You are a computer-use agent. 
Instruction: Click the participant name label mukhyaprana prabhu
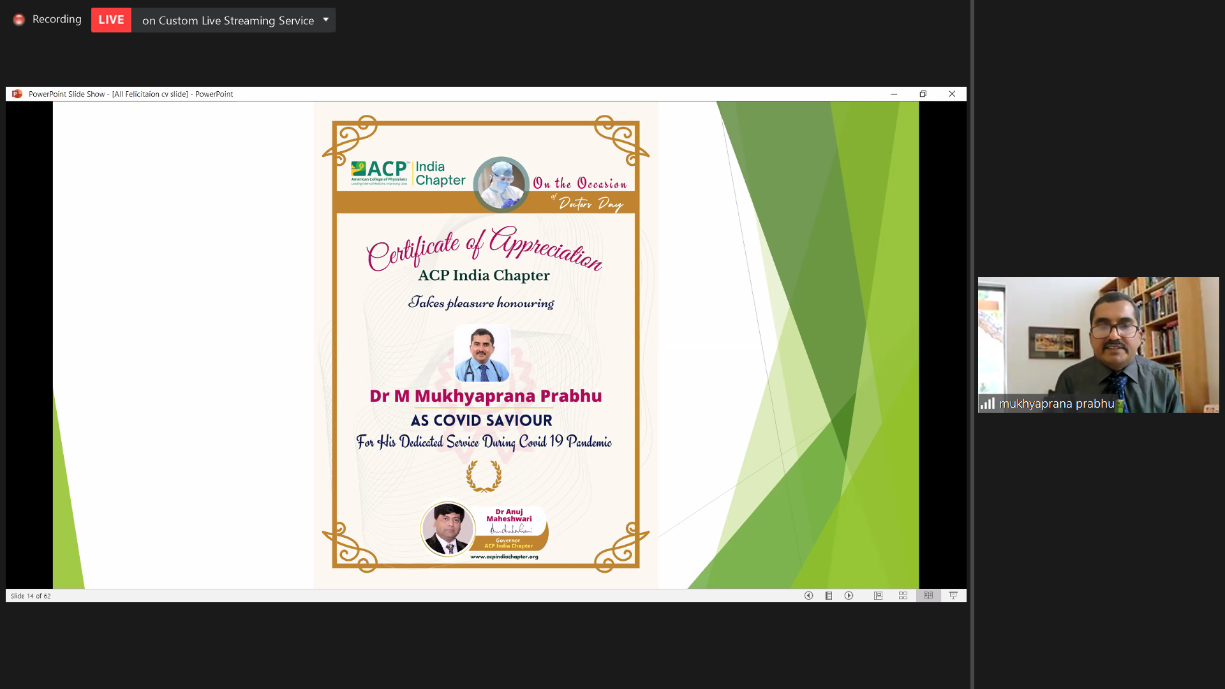click(1057, 403)
